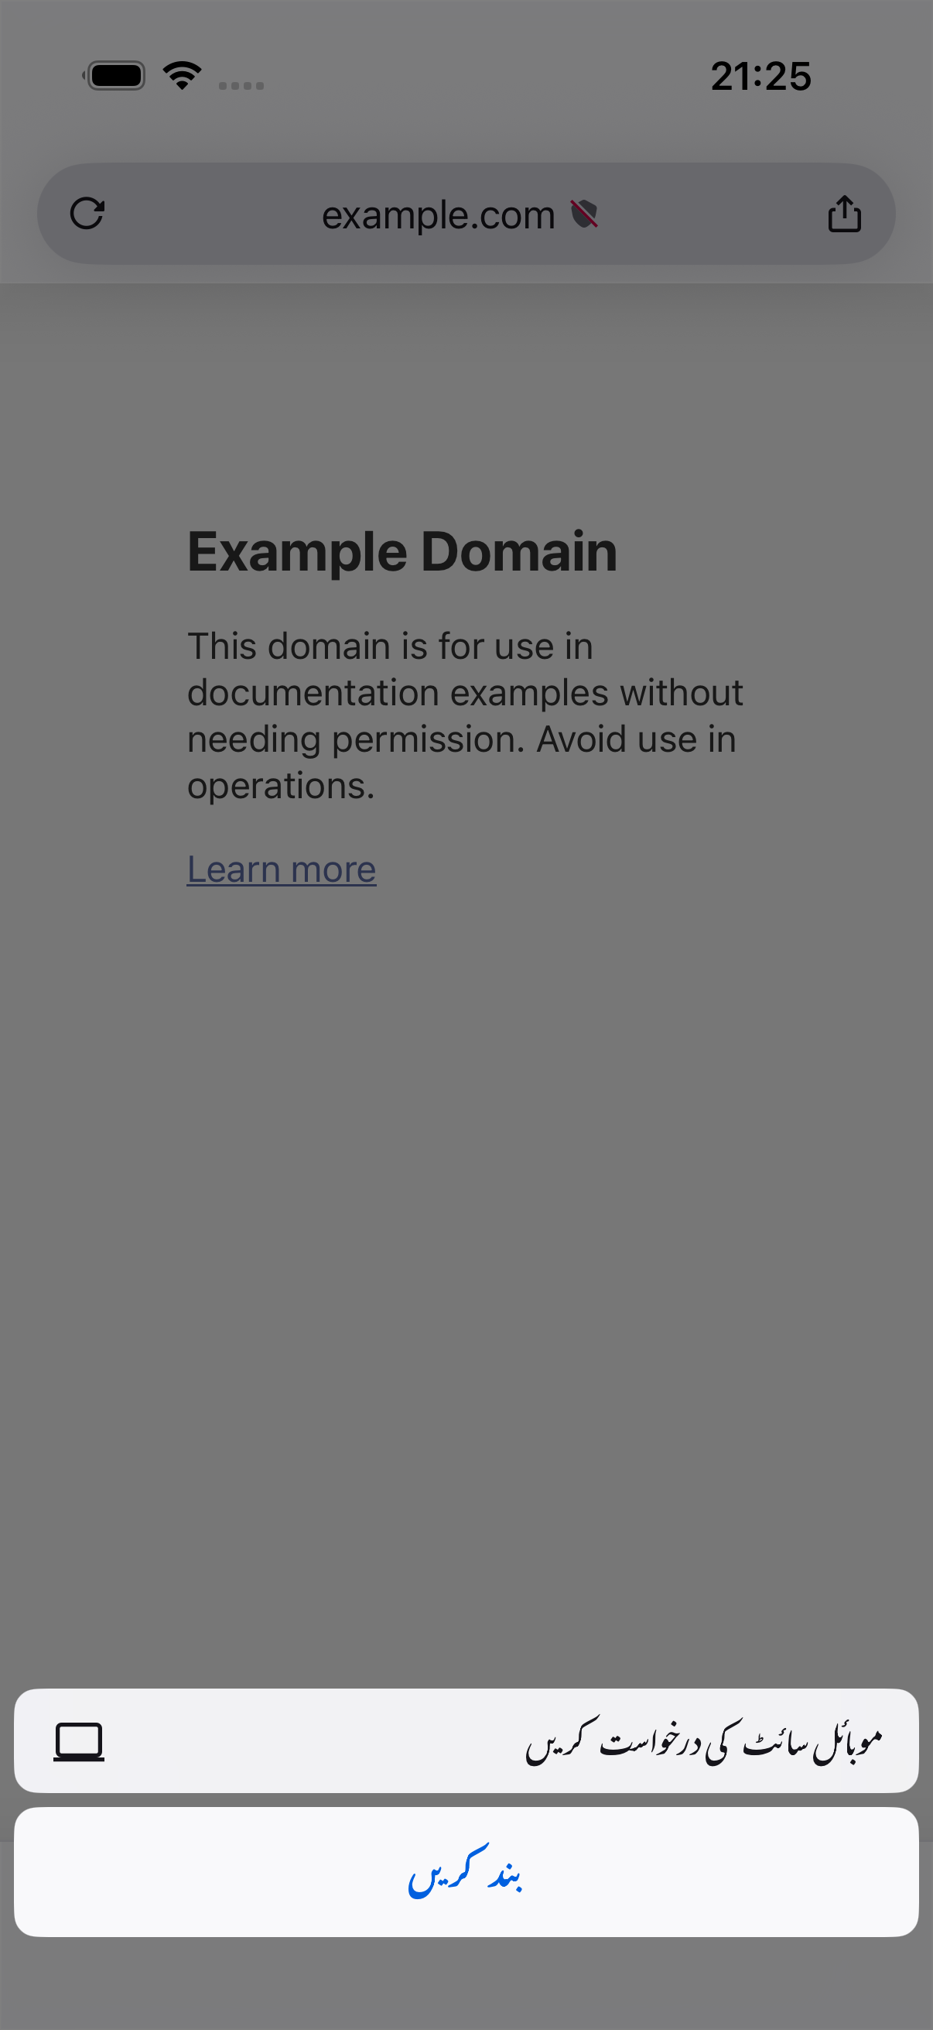This screenshot has width=933, height=2030.
Task: Open the Learn more link
Action: (281, 869)
